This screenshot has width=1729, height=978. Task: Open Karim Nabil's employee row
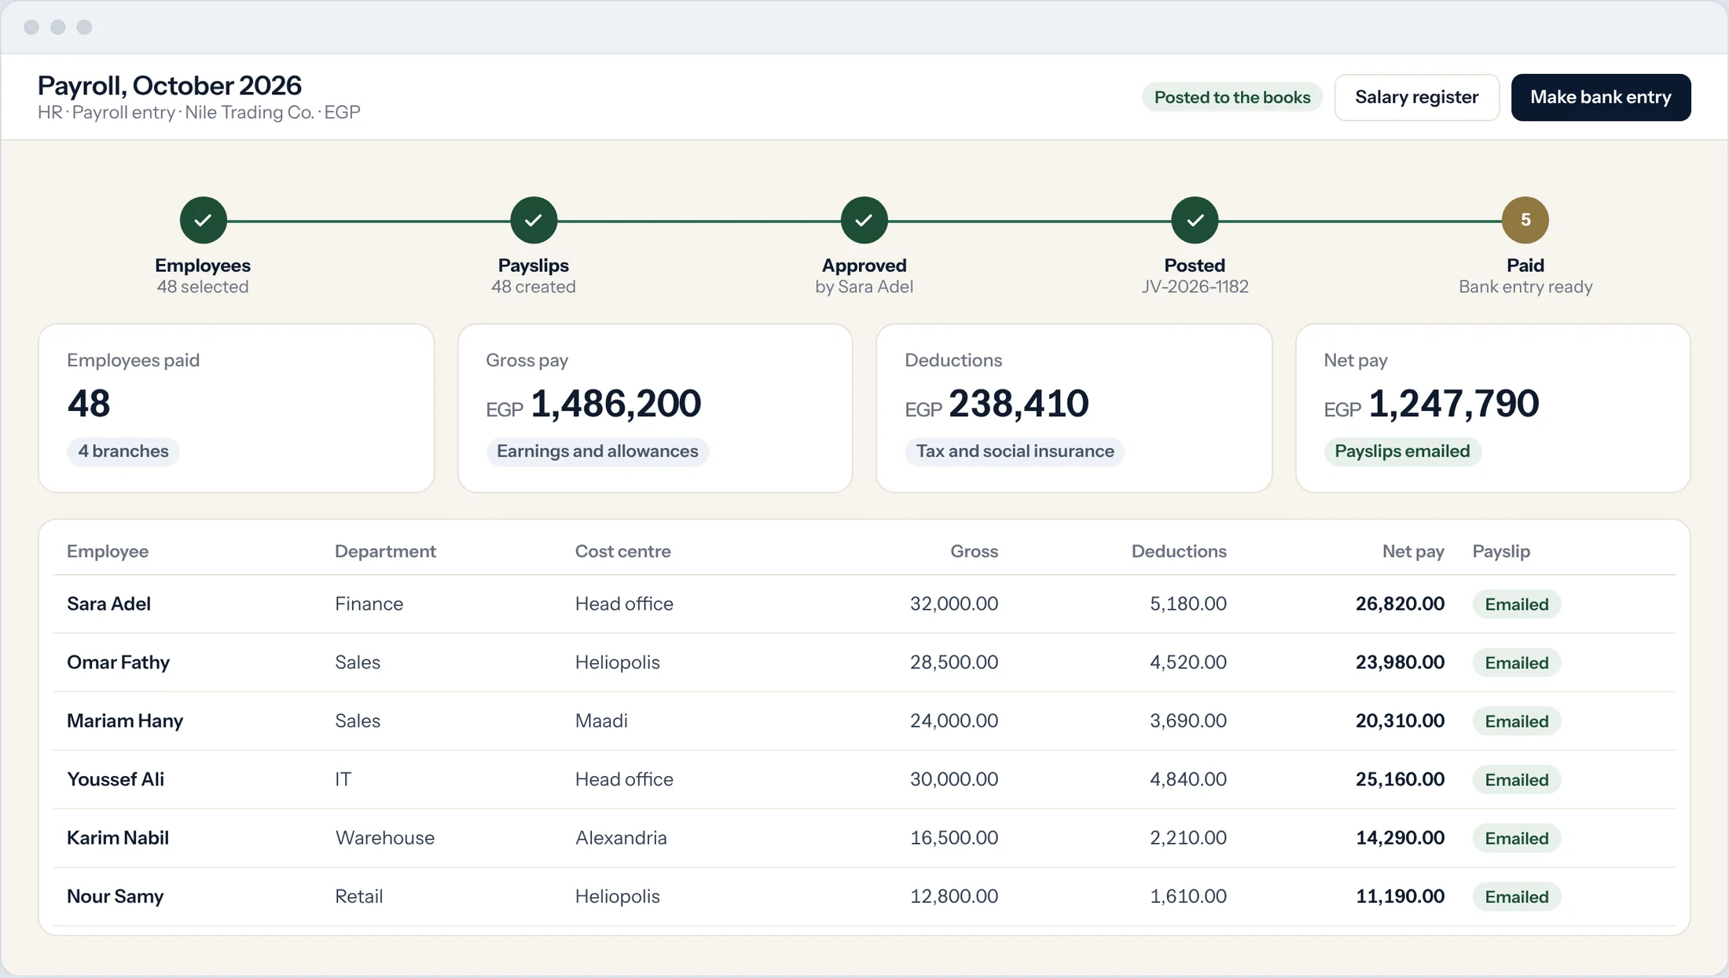pos(864,838)
